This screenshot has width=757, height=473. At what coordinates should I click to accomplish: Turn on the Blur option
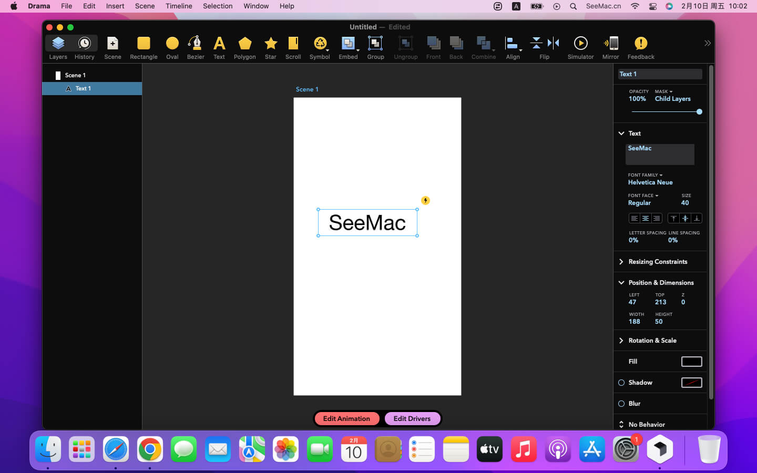tap(621, 404)
